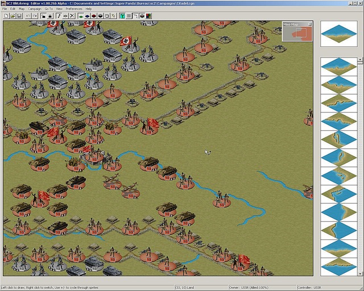Click the viewport rectangle in the Mini-Map
This screenshot has height=291, width=364.
pyautogui.click(x=301, y=33)
